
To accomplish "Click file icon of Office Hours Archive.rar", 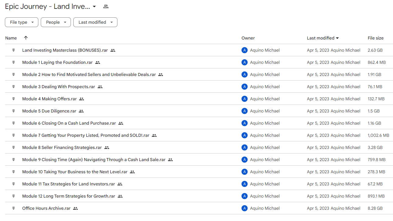I will point(13,208).
